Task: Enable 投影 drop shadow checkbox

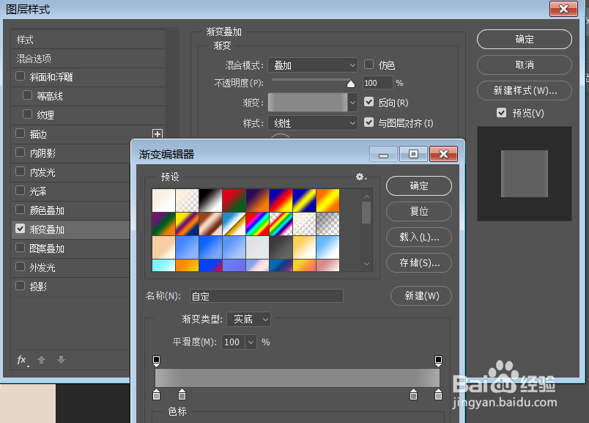Action: click(20, 286)
